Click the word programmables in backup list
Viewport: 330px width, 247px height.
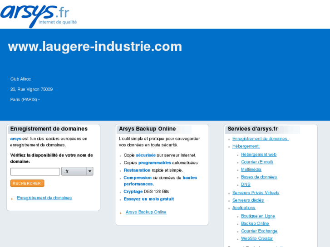(155, 163)
